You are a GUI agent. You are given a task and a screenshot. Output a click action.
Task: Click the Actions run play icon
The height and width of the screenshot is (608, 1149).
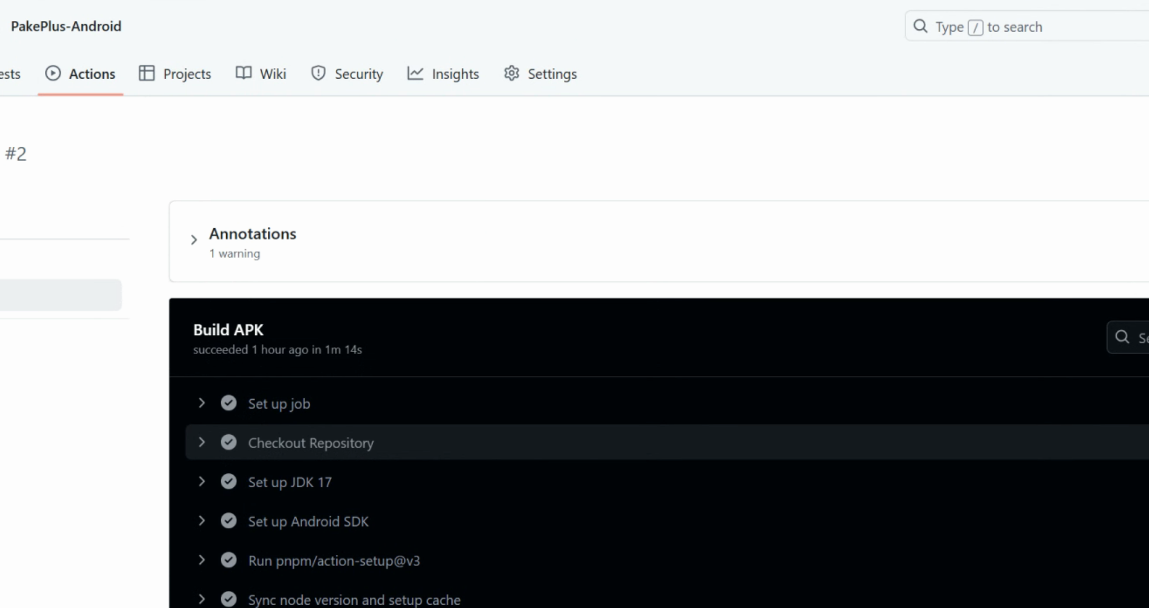click(x=53, y=73)
